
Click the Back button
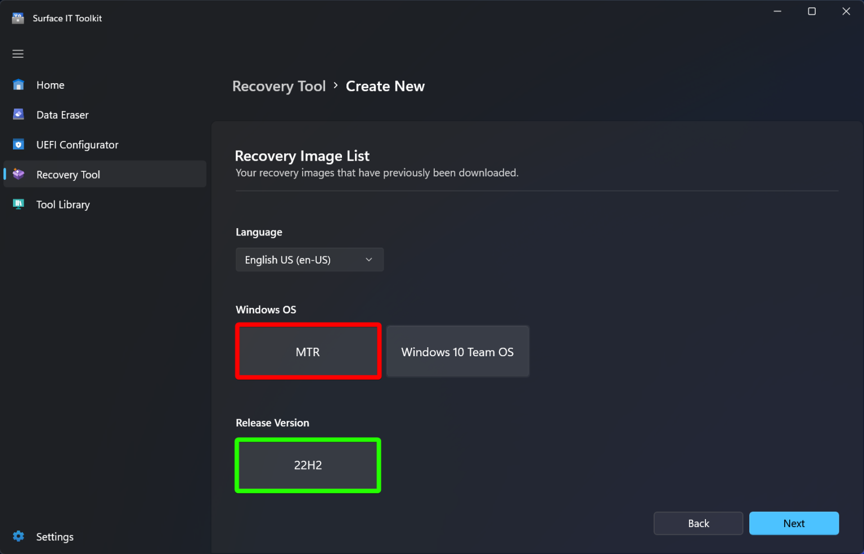(x=698, y=523)
